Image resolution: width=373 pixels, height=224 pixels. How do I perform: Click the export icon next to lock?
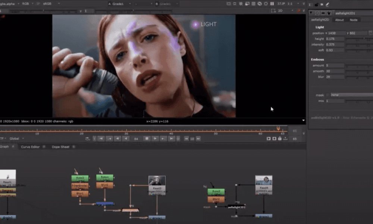click(285, 139)
